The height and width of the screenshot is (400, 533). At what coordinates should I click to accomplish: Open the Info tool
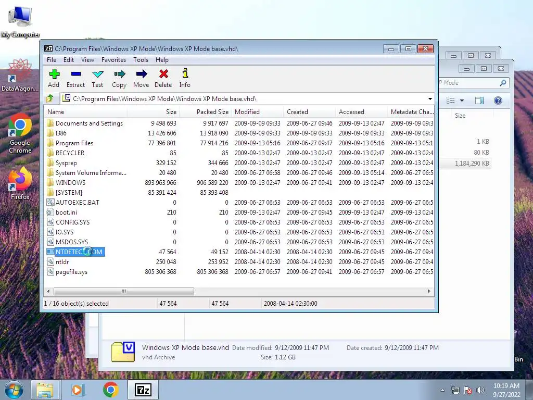(x=185, y=78)
